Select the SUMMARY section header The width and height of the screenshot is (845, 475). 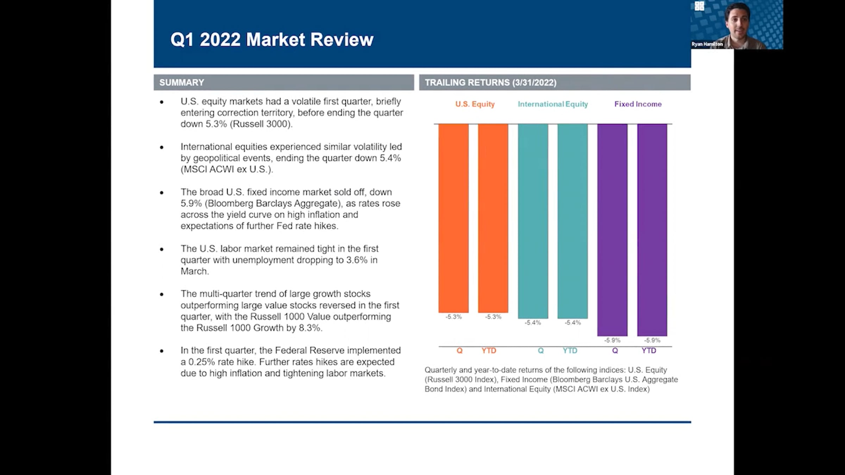182,82
